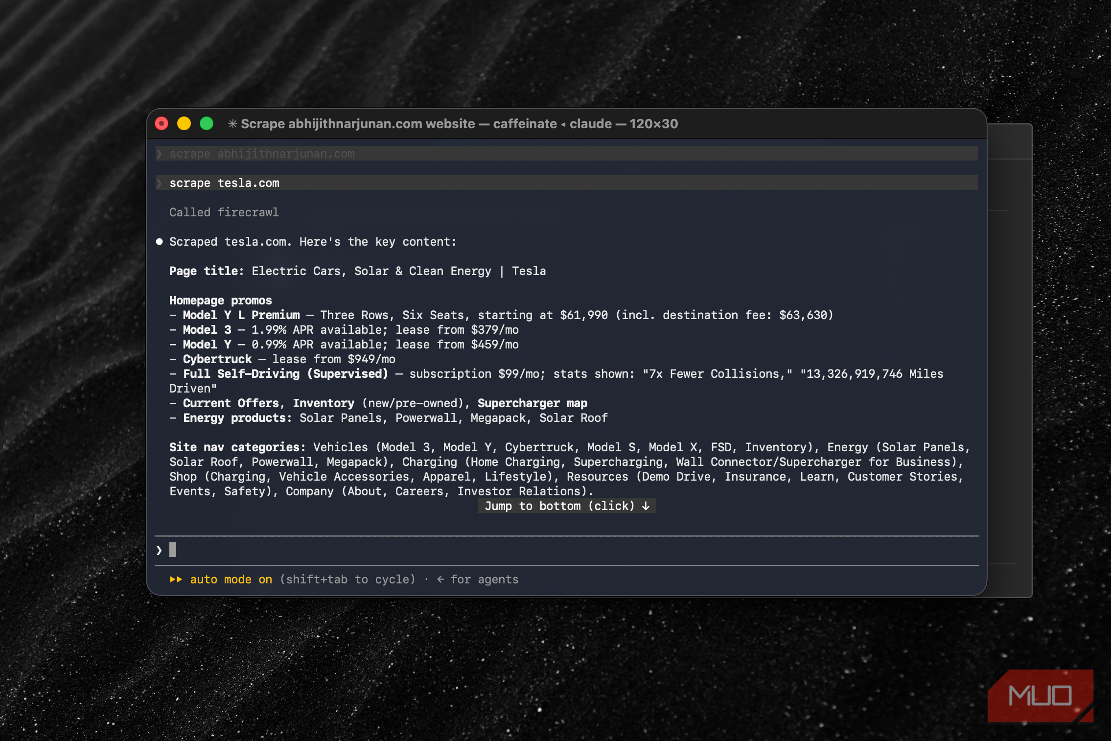Click the 'Called firecrawl' tool call line

point(224,212)
